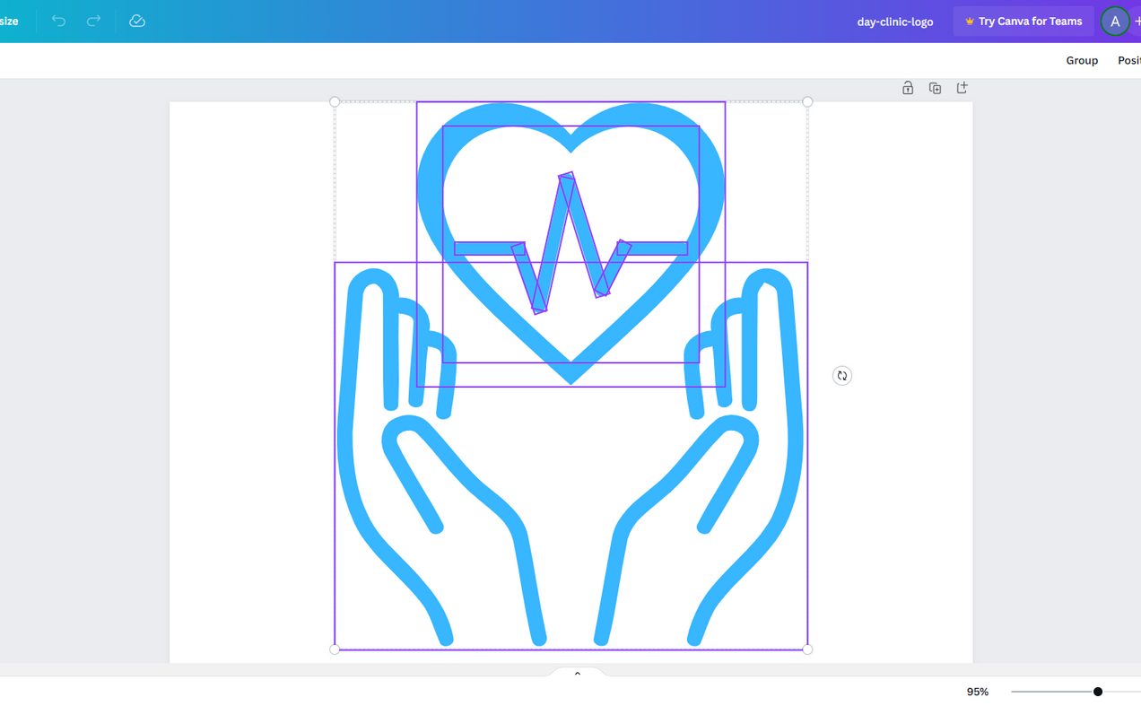Undo the last action

pos(57,21)
